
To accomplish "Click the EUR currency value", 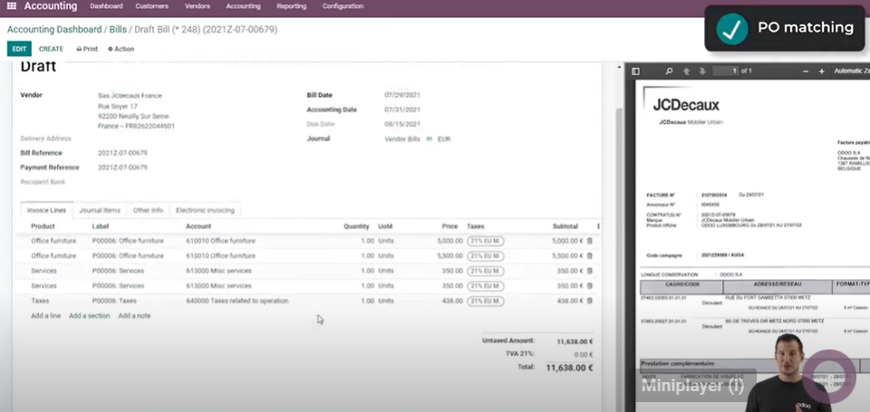I will click(444, 139).
